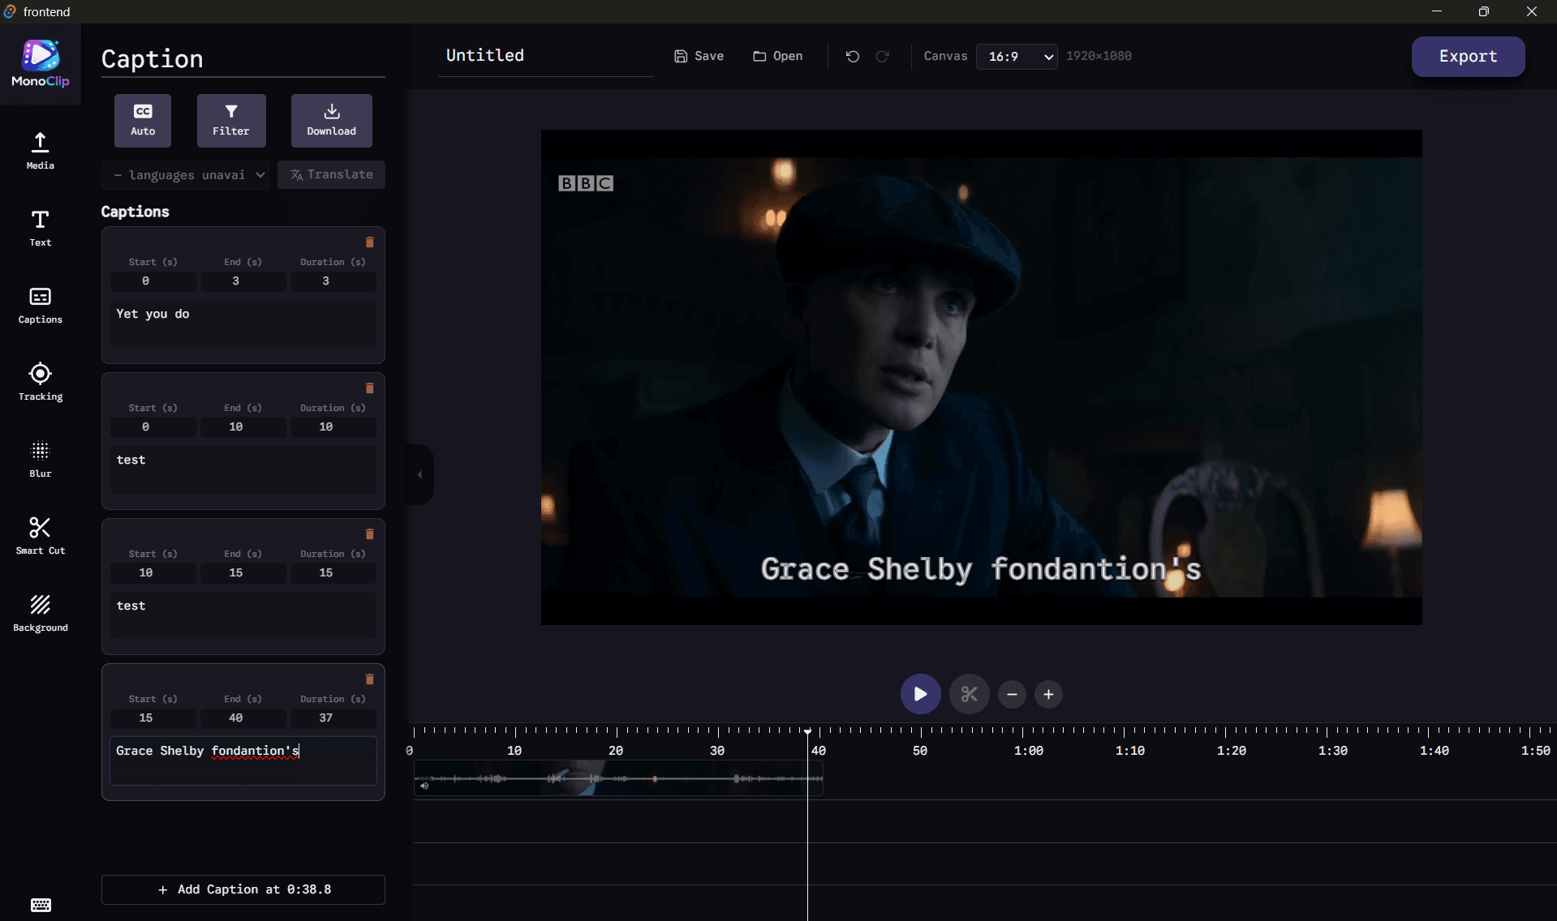Edit Start field of 'Yet you do' caption
The width and height of the screenshot is (1557, 921).
153,281
